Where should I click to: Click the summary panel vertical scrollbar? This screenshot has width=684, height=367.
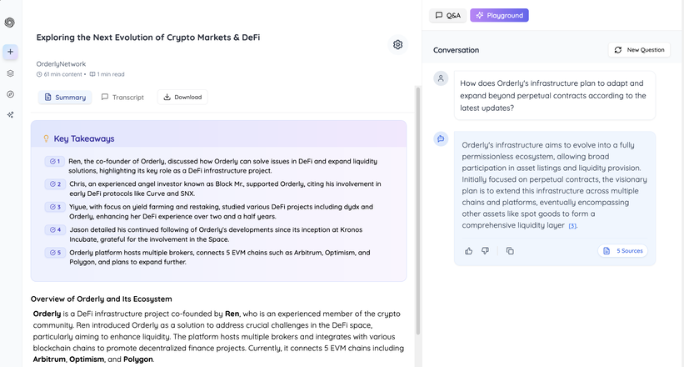click(x=418, y=209)
